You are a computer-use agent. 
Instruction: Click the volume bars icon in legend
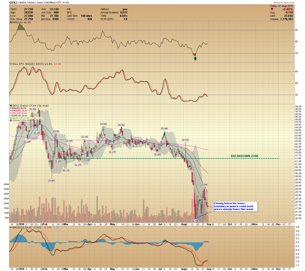(x=11, y=120)
